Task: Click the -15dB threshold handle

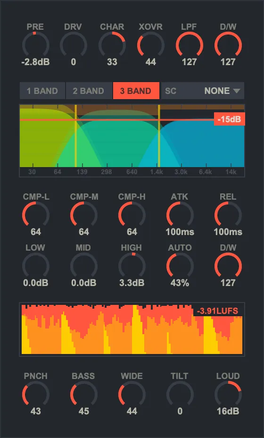Action: [x=230, y=119]
